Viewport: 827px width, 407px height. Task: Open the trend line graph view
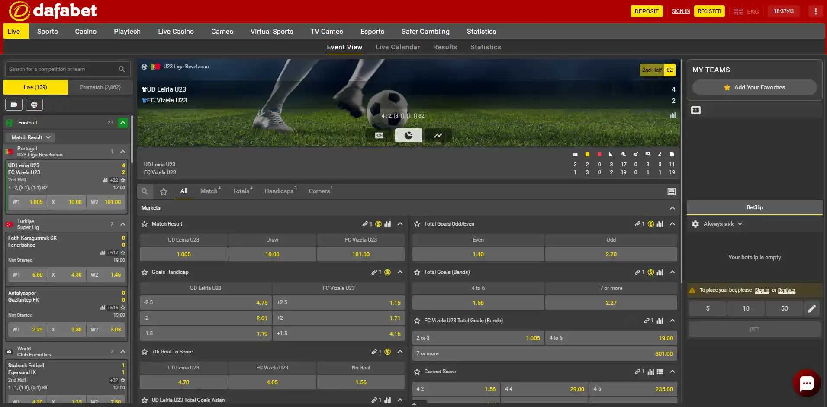438,135
